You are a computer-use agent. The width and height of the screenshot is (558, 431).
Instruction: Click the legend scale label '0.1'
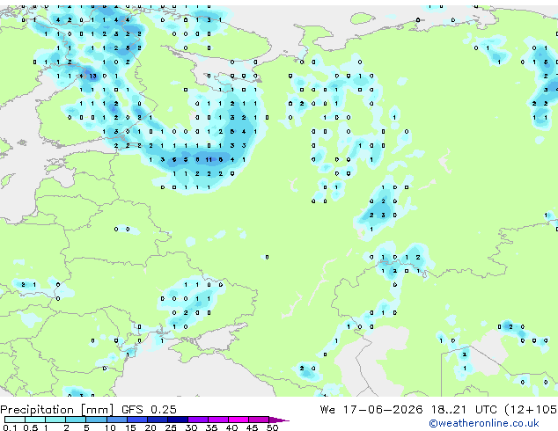pos(10,427)
